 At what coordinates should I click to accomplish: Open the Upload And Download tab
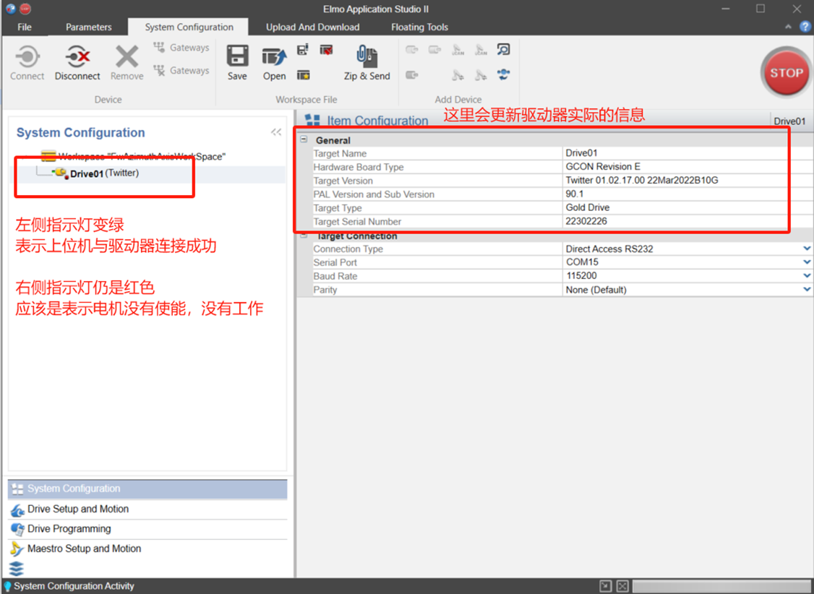coord(312,27)
